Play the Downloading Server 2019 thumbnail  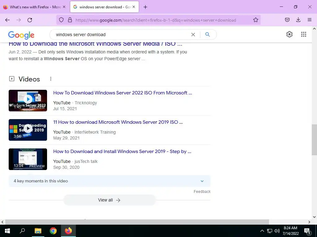point(28,130)
